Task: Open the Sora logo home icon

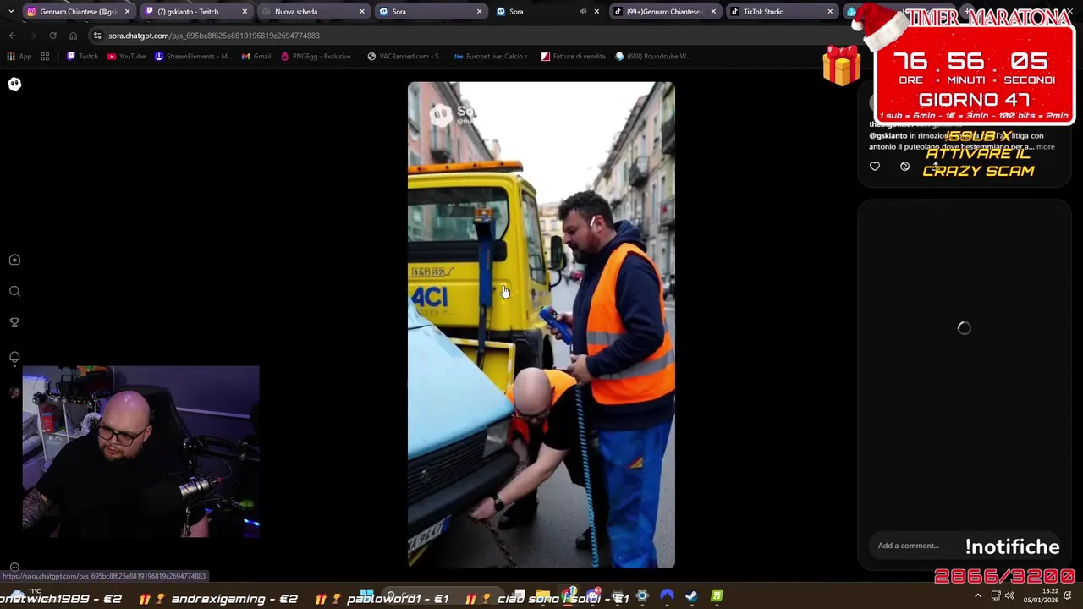Action: click(14, 84)
